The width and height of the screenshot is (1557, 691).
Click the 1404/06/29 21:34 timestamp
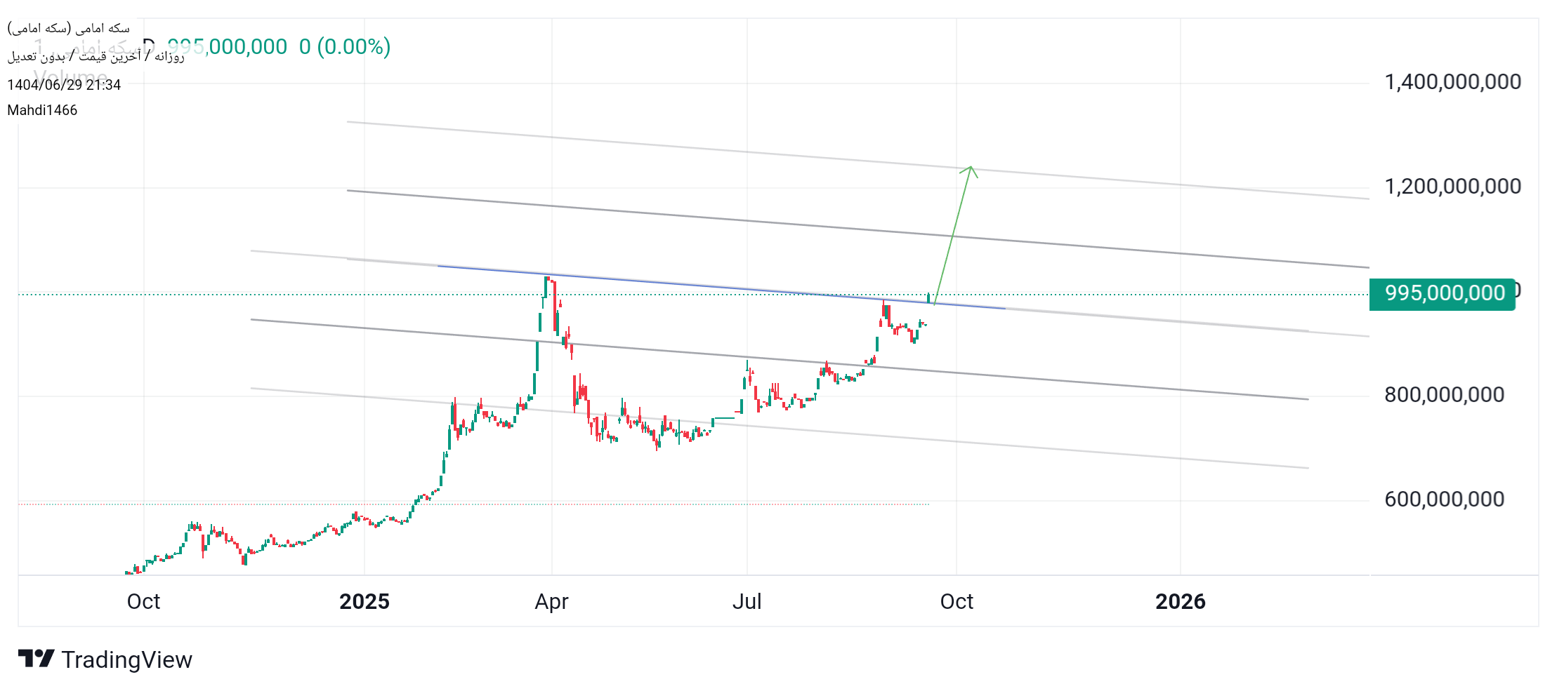pos(64,85)
